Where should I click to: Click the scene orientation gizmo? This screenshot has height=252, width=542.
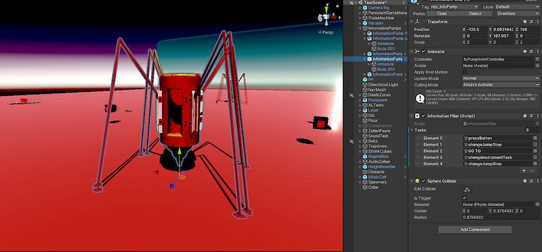coord(327,16)
